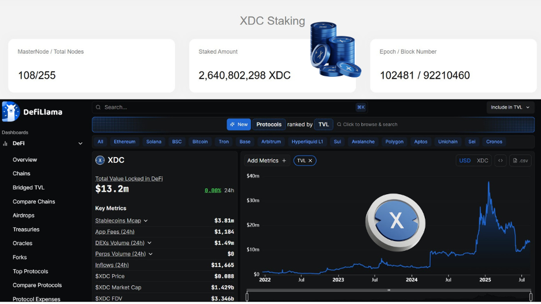The height and width of the screenshot is (304, 541).
Task: Expand the Stablecoins Mcap metric
Action: 146,221
